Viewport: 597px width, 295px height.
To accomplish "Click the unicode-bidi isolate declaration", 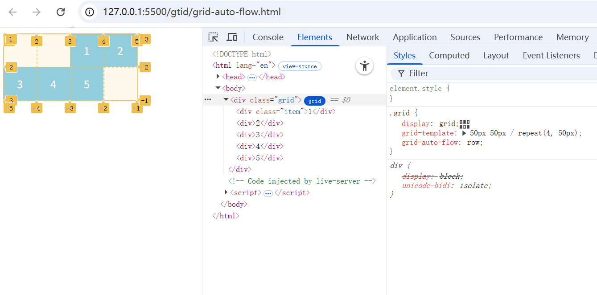I will (446, 186).
